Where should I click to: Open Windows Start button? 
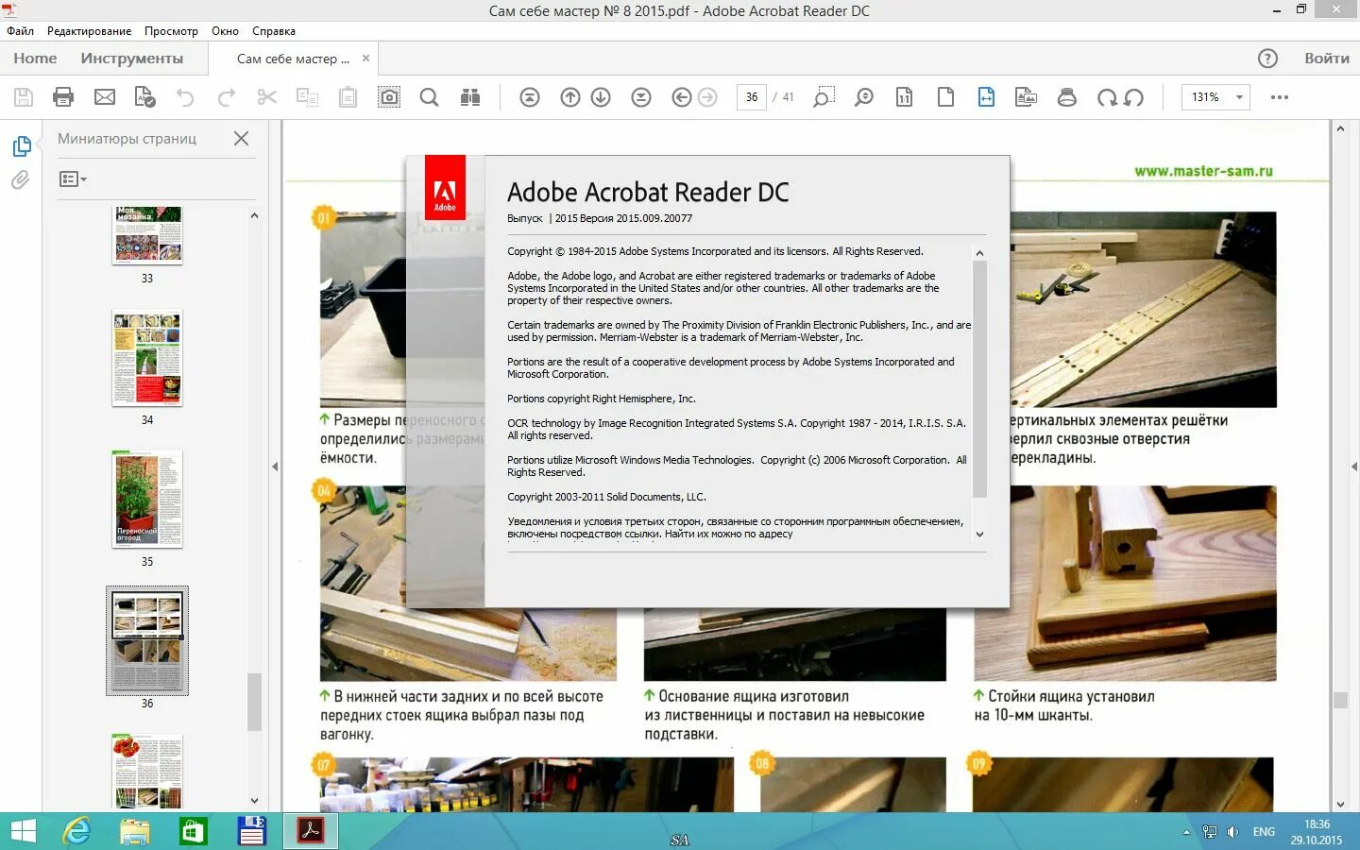(23, 831)
